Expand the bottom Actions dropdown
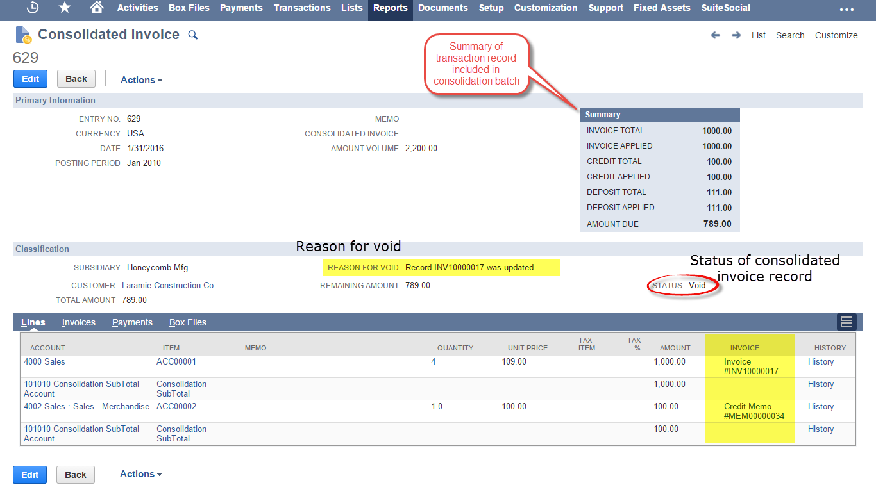This screenshot has width=876, height=485. (x=141, y=474)
